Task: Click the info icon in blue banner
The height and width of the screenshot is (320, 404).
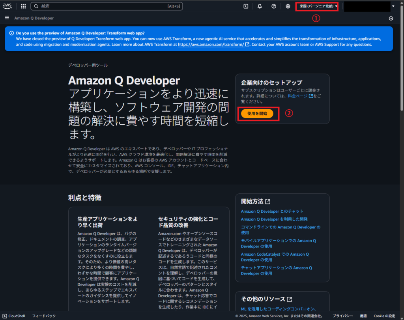Action: click(11, 33)
